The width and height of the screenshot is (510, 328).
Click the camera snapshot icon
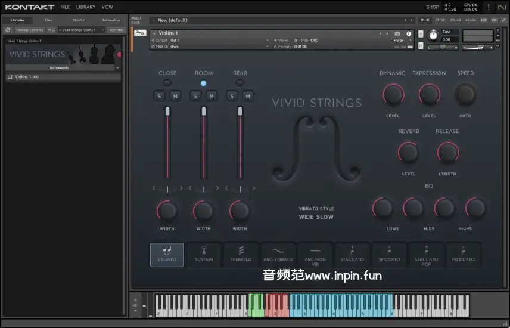(397, 33)
